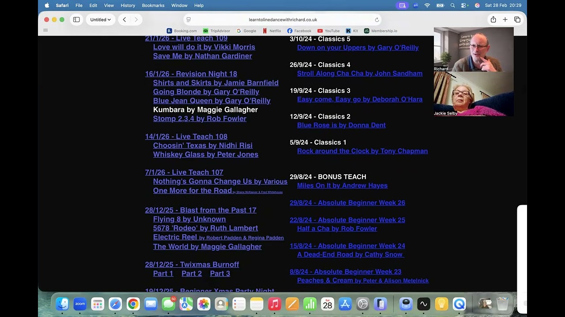The width and height of the screenshot is (565, 317).
Task: Open the Google bookmark
Action: pos(246,31)
